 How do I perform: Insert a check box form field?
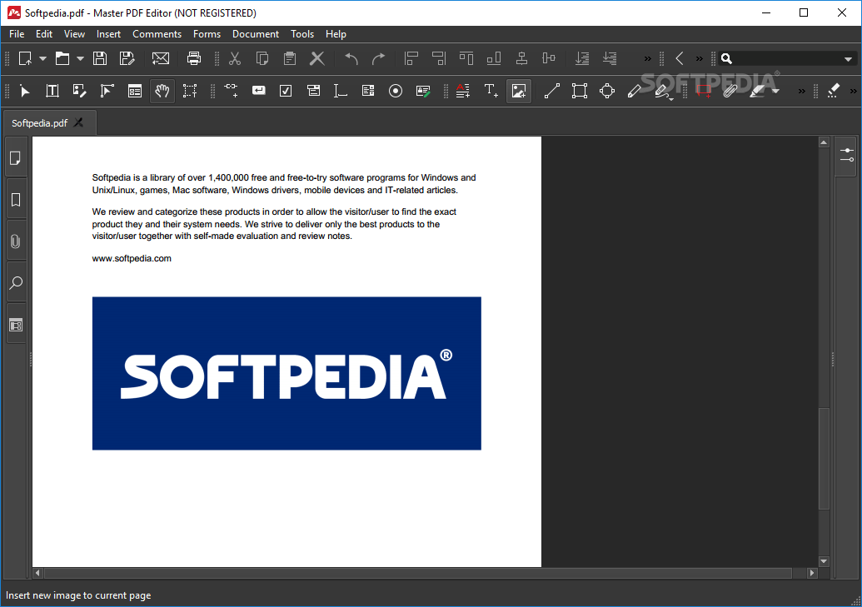point(286,91)
